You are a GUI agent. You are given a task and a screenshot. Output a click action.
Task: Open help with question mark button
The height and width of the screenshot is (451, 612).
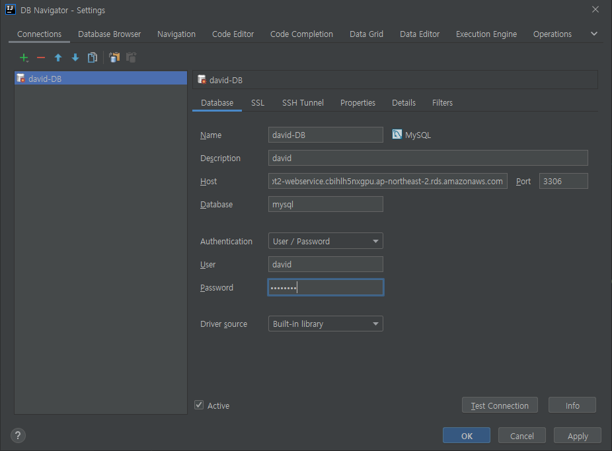point(18,435)
